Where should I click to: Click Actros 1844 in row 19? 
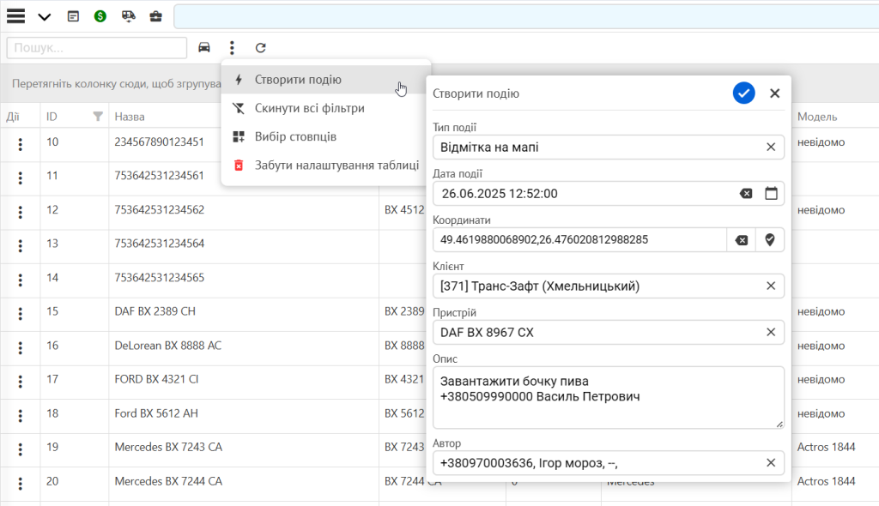(826, 447)
